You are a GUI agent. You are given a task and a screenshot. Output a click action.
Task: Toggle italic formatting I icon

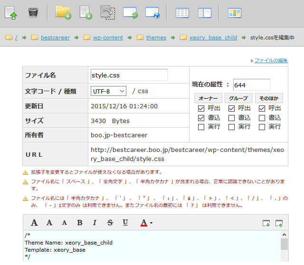coord(95,223)
